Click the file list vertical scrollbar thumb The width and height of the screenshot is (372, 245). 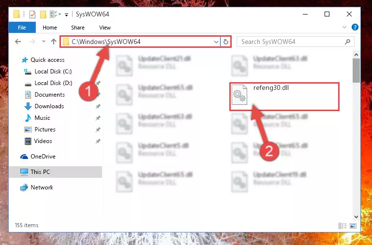coord(356,71)
